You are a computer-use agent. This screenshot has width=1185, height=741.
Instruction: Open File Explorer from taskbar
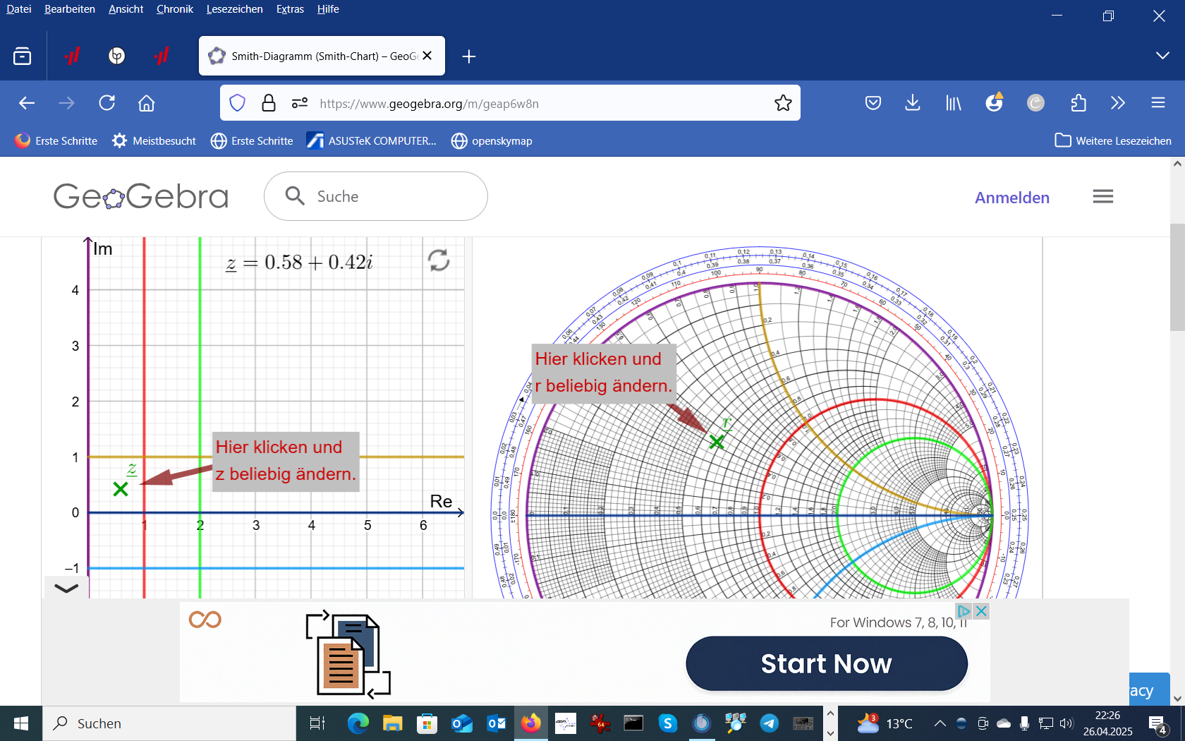tap(392, 723)
